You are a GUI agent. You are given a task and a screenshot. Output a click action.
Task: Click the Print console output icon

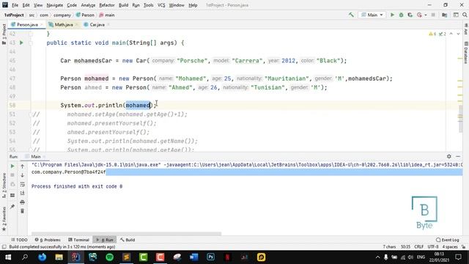(x=22, y=202)
